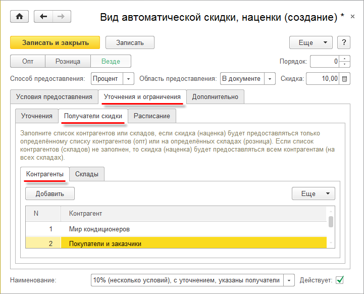Go forward with the right arrow
364x294 pixels.
(x=61, y=17)
